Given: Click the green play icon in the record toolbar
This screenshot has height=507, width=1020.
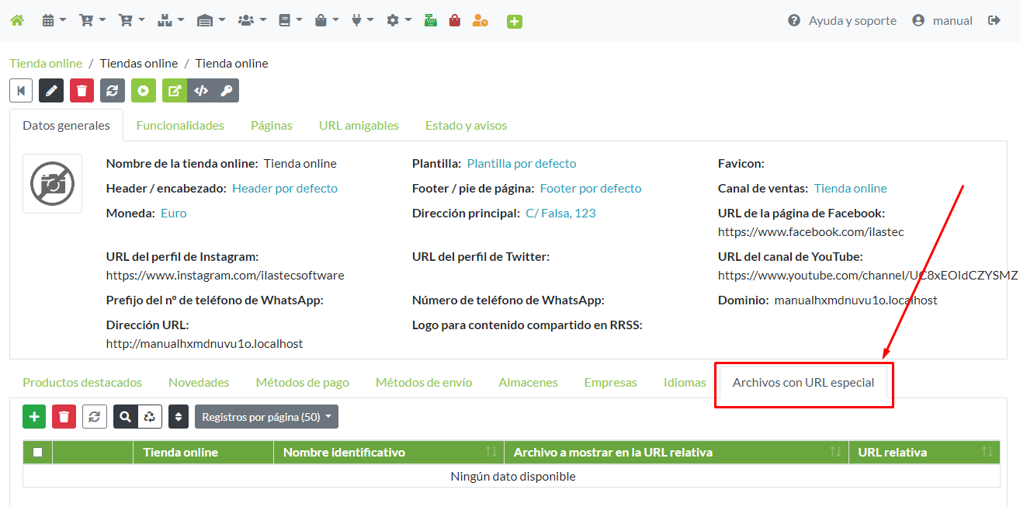Looking at the screenshot, I should click(x=144, y=90).
